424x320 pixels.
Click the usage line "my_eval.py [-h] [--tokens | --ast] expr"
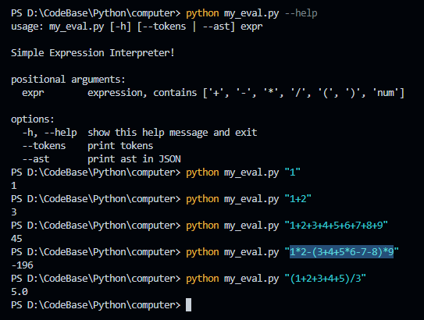[155, 27]
